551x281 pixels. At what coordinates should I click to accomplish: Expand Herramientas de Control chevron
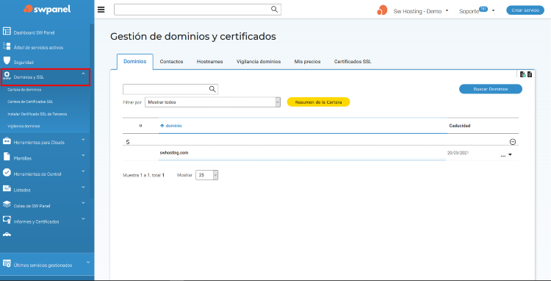pyautogui.click(x=83, y=171)
